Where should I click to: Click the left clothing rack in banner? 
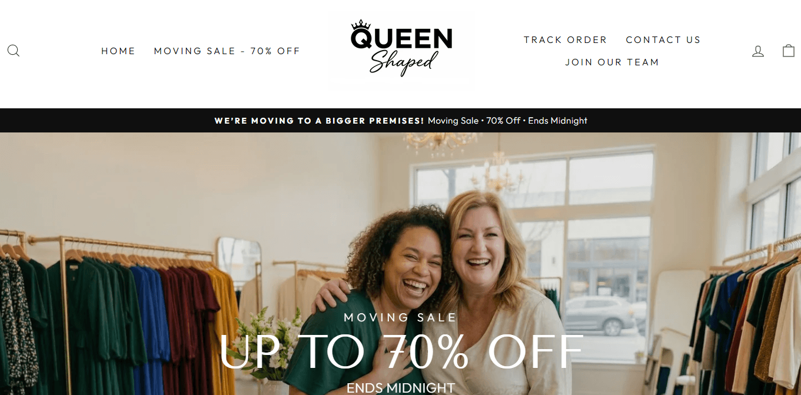(112, 318)
